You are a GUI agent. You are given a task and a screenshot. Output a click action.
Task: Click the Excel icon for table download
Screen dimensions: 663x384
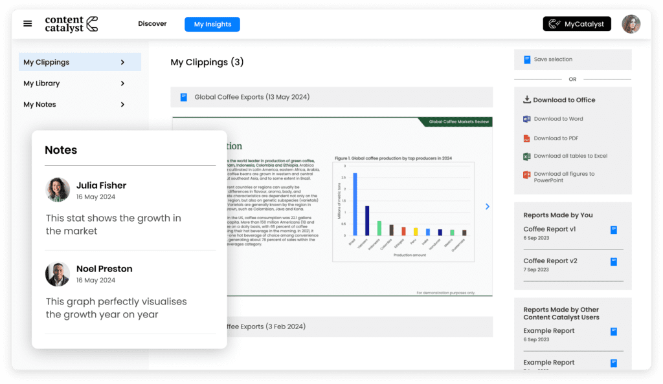[527, 156]
